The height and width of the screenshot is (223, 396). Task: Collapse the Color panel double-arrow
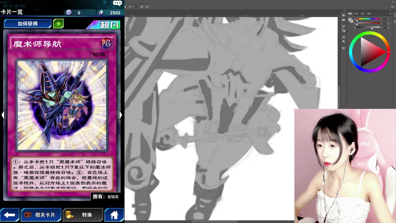click(x=390, y=11)
